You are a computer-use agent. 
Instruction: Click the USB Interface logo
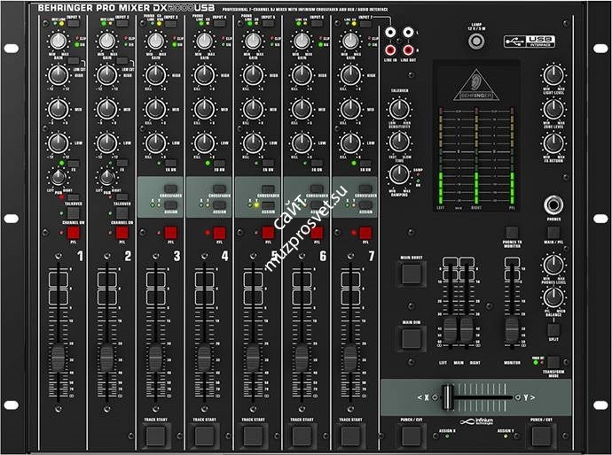(530, 42)
